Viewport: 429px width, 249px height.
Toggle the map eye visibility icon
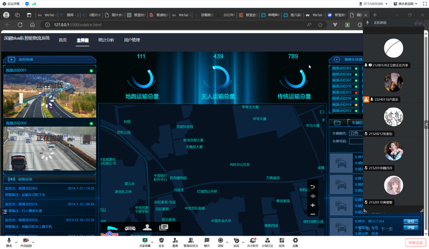(313, 196)
